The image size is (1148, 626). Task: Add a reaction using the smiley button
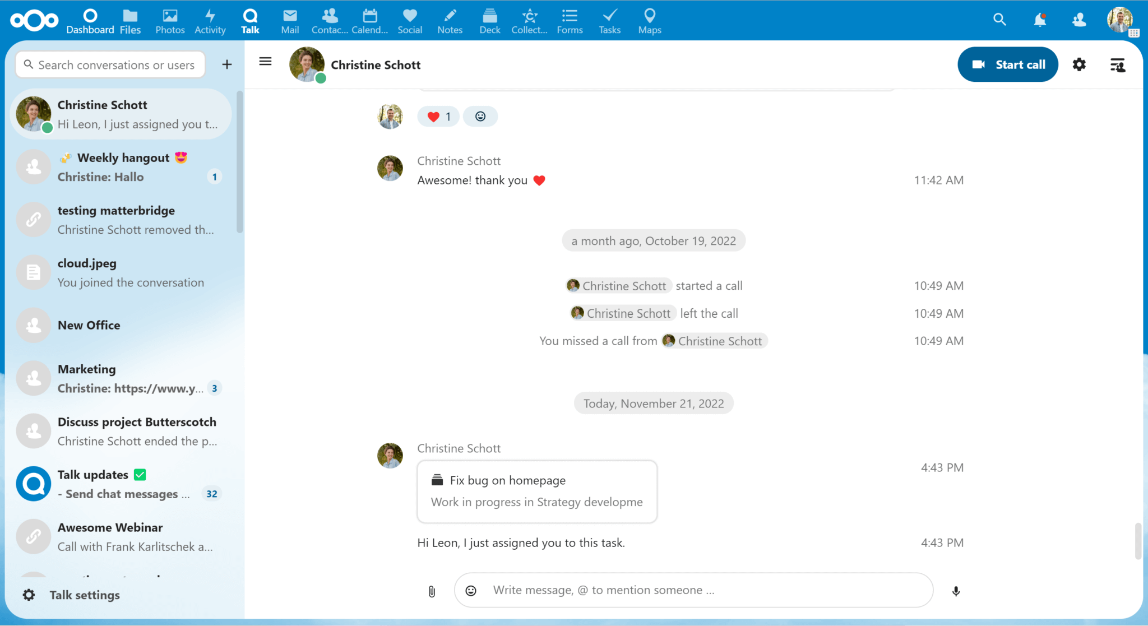[480, 116]
